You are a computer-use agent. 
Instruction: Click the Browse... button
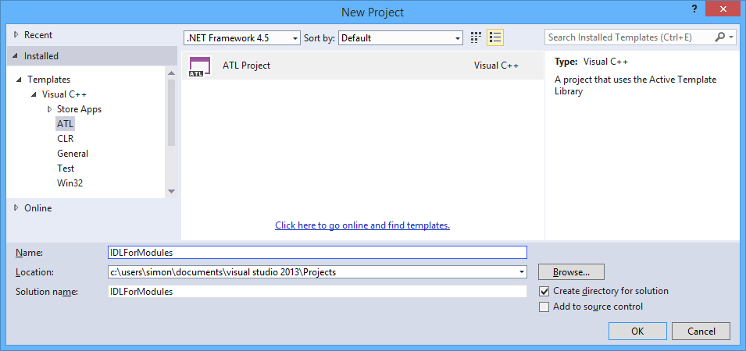pyautogui.click(x=571, y=272)
